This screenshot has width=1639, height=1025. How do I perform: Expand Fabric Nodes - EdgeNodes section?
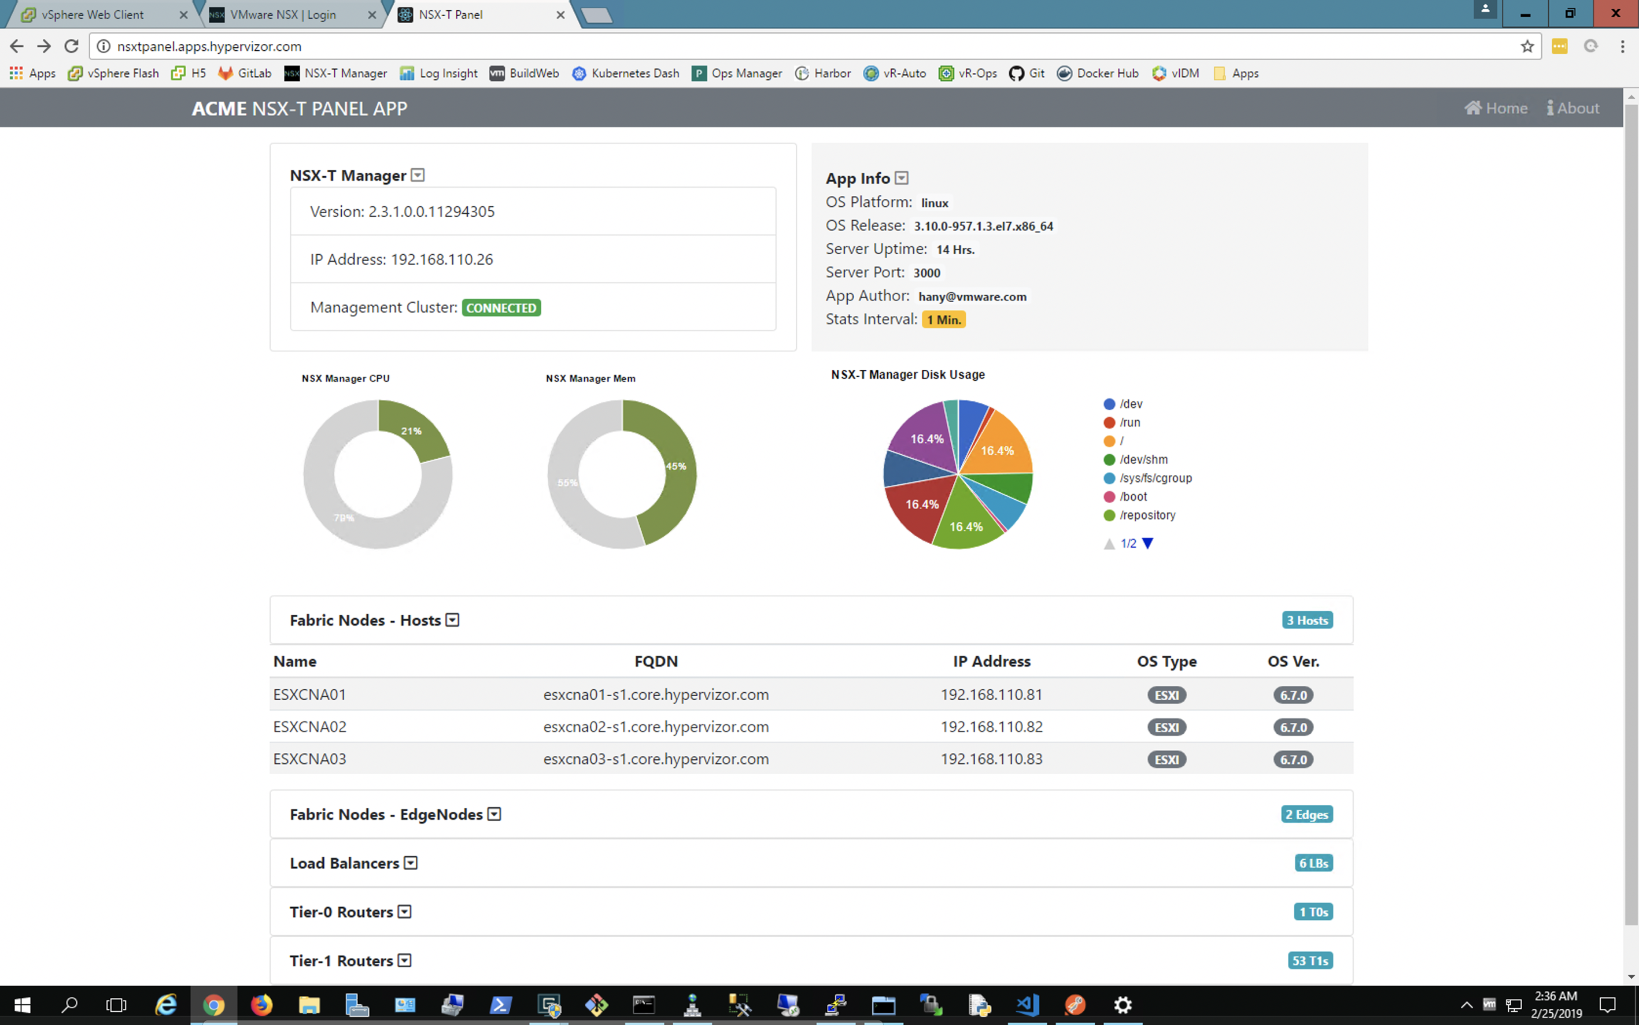click(x=494, y=814)
